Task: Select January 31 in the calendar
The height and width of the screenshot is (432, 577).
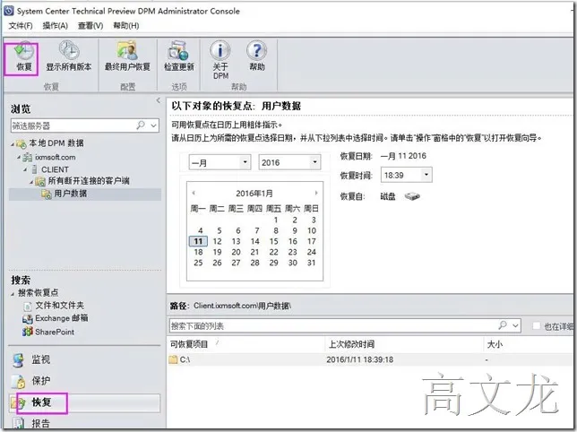Action: (311, 263)
